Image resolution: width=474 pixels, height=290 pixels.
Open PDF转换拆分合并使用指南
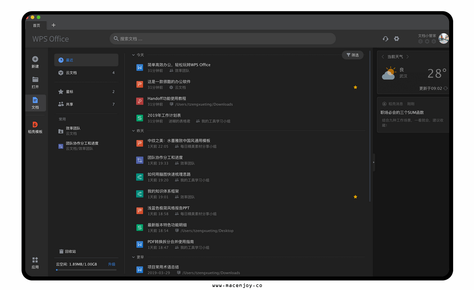tap(171, 241)
